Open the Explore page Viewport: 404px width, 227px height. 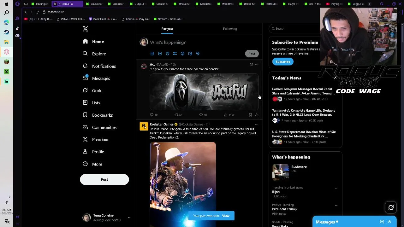[x=94, y=54]
